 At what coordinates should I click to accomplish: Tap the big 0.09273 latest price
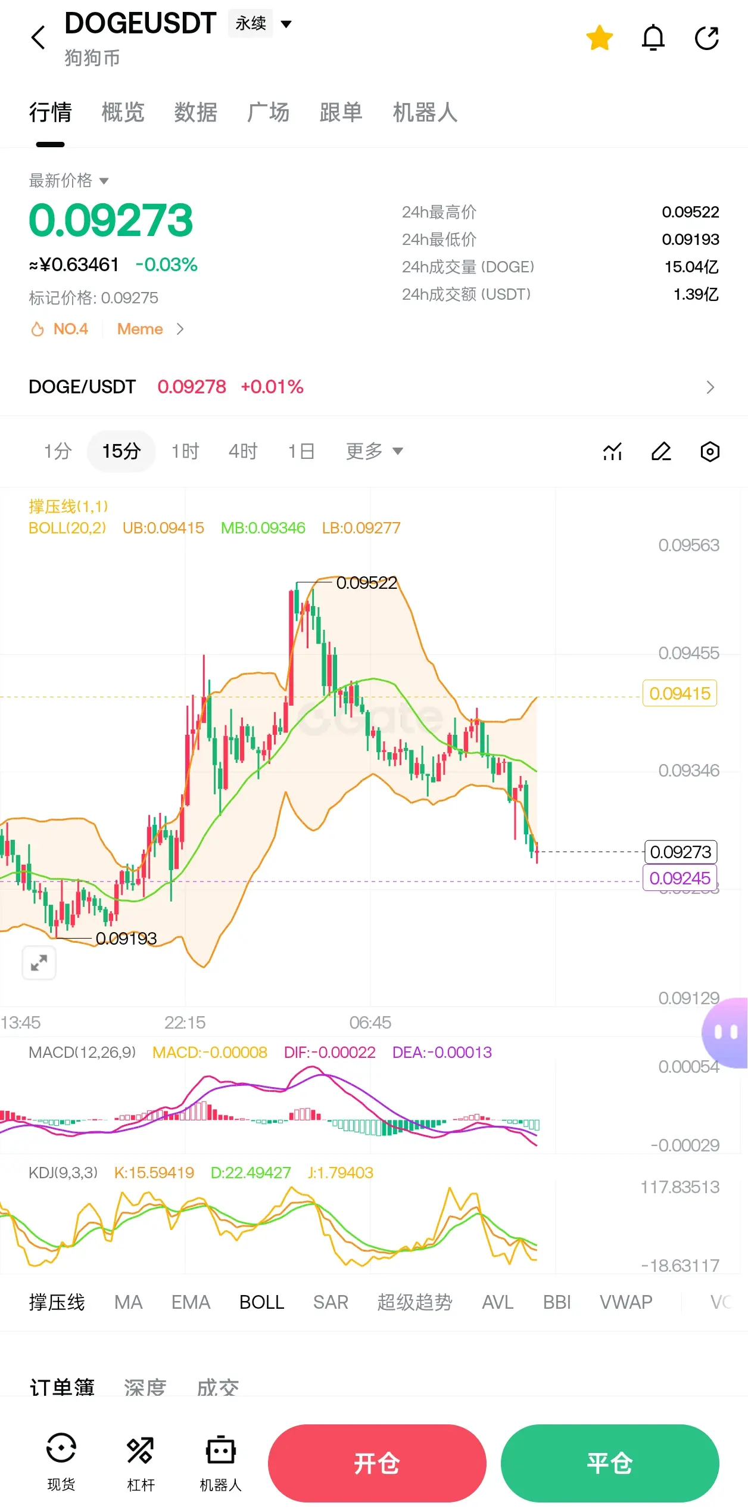click(111, 220)
